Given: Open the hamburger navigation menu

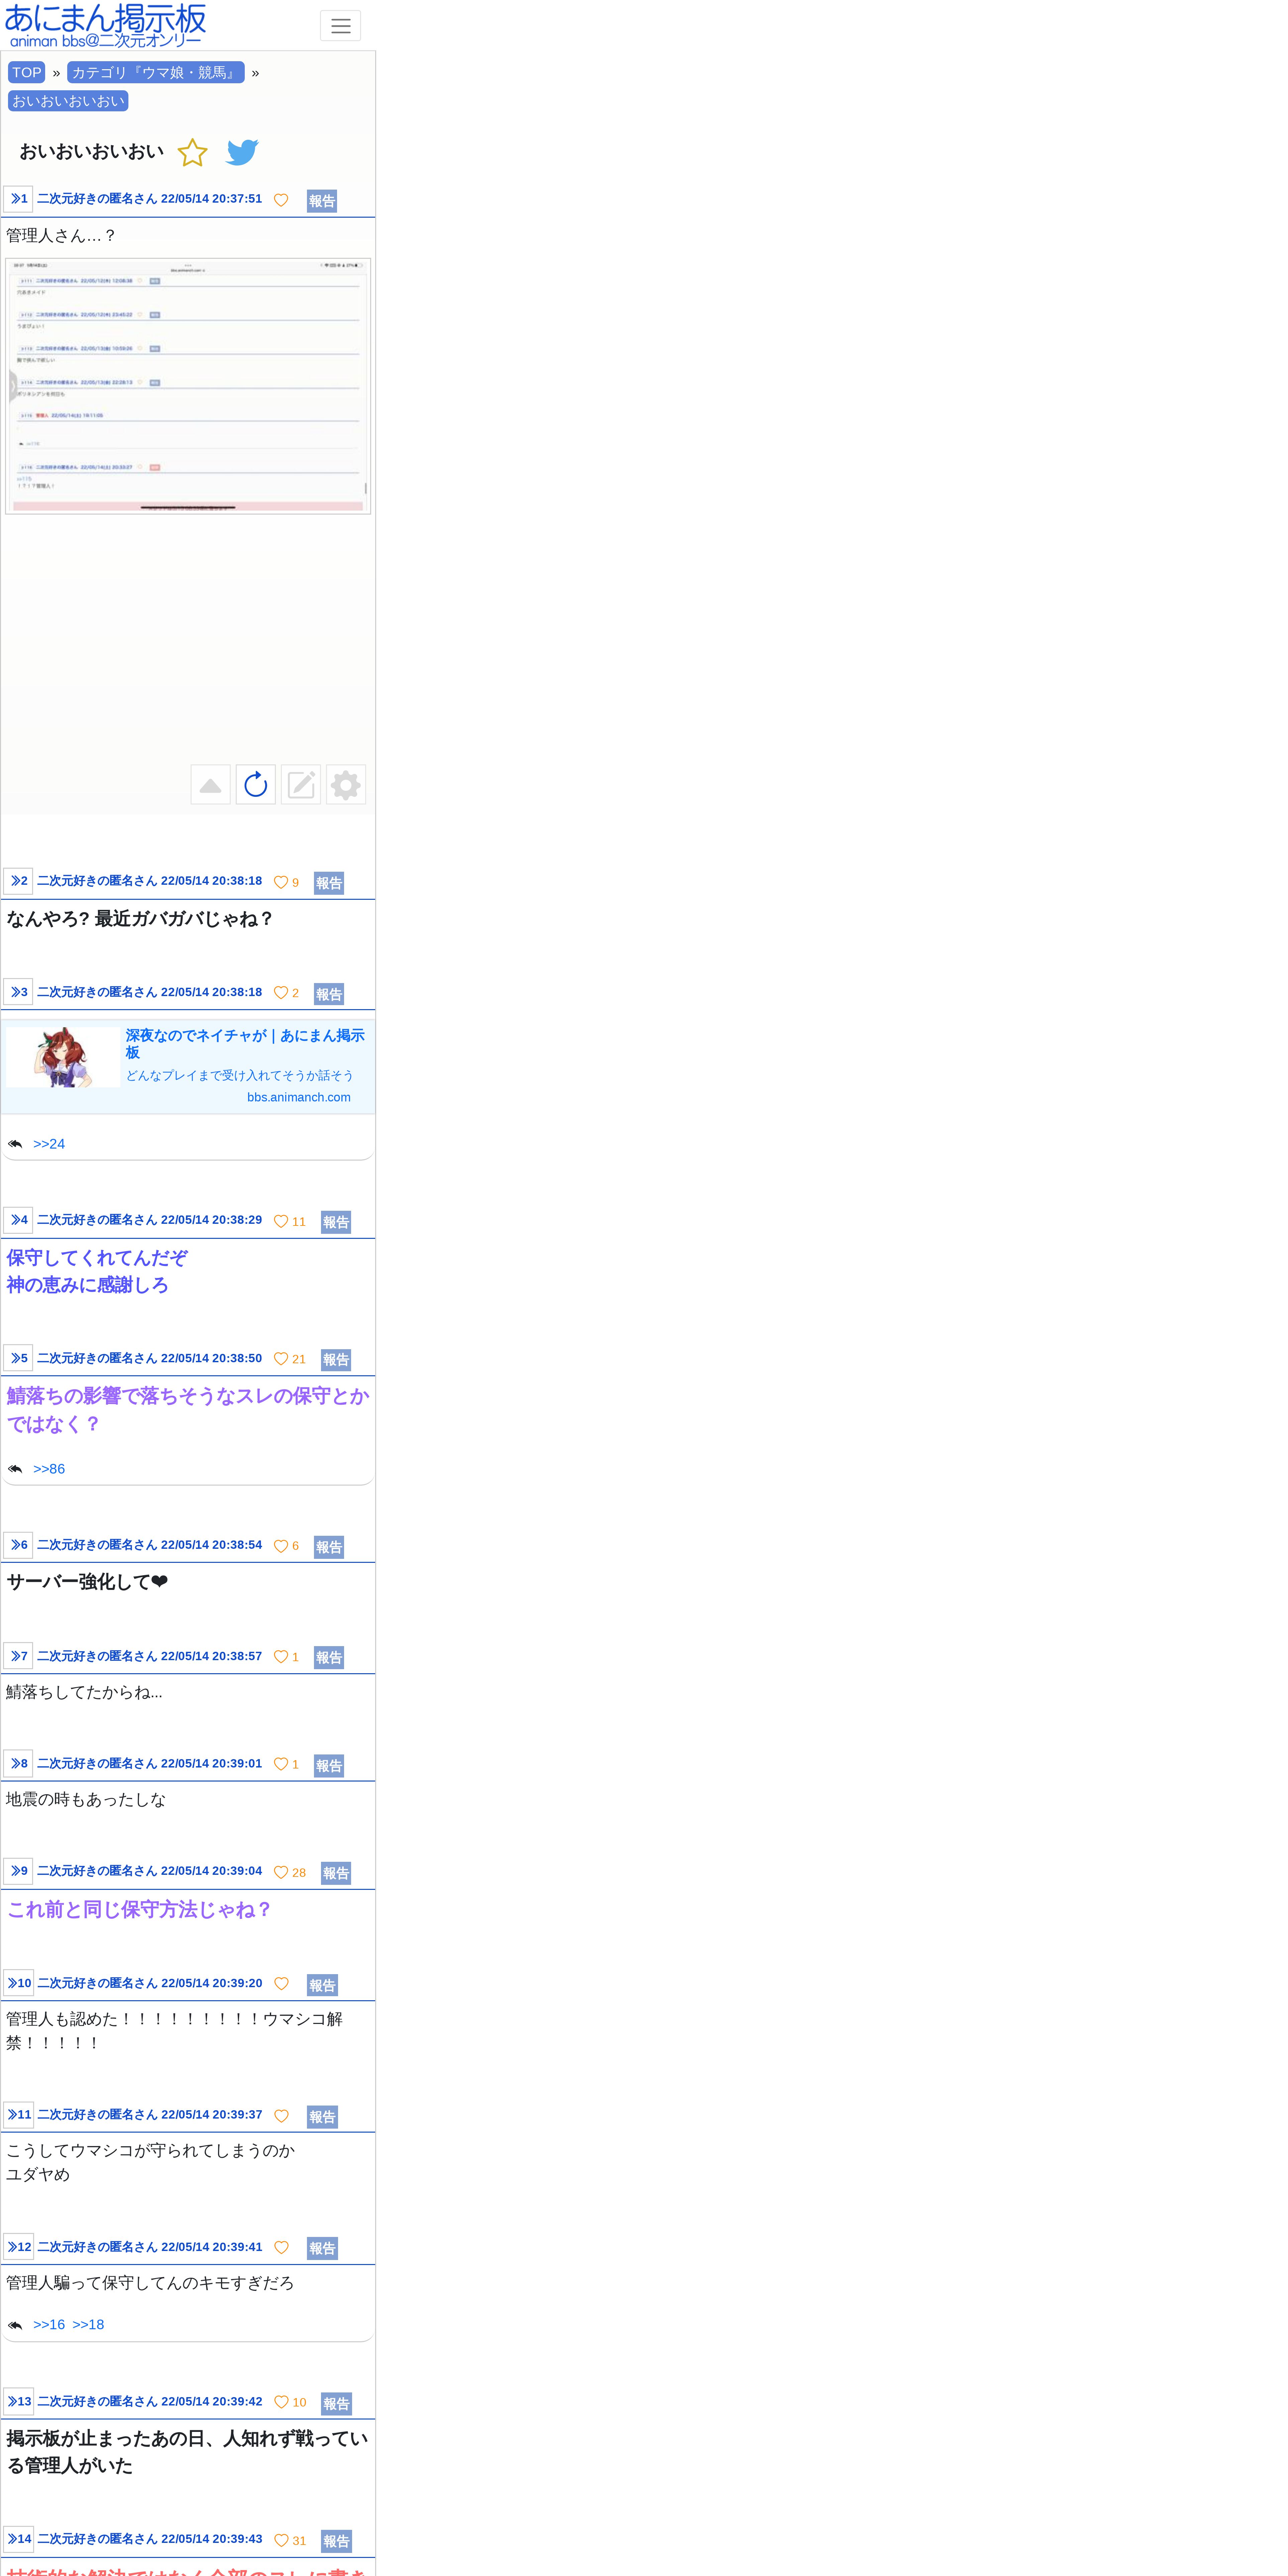Looking at the screenshot, I should click(340, 26).
